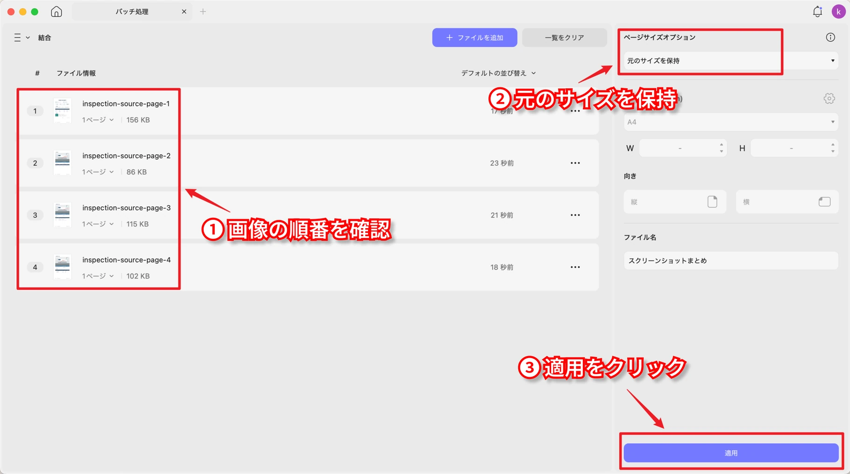Open more options for inspection-source-page-2
The image size is (850, 474).
(575, 163)
